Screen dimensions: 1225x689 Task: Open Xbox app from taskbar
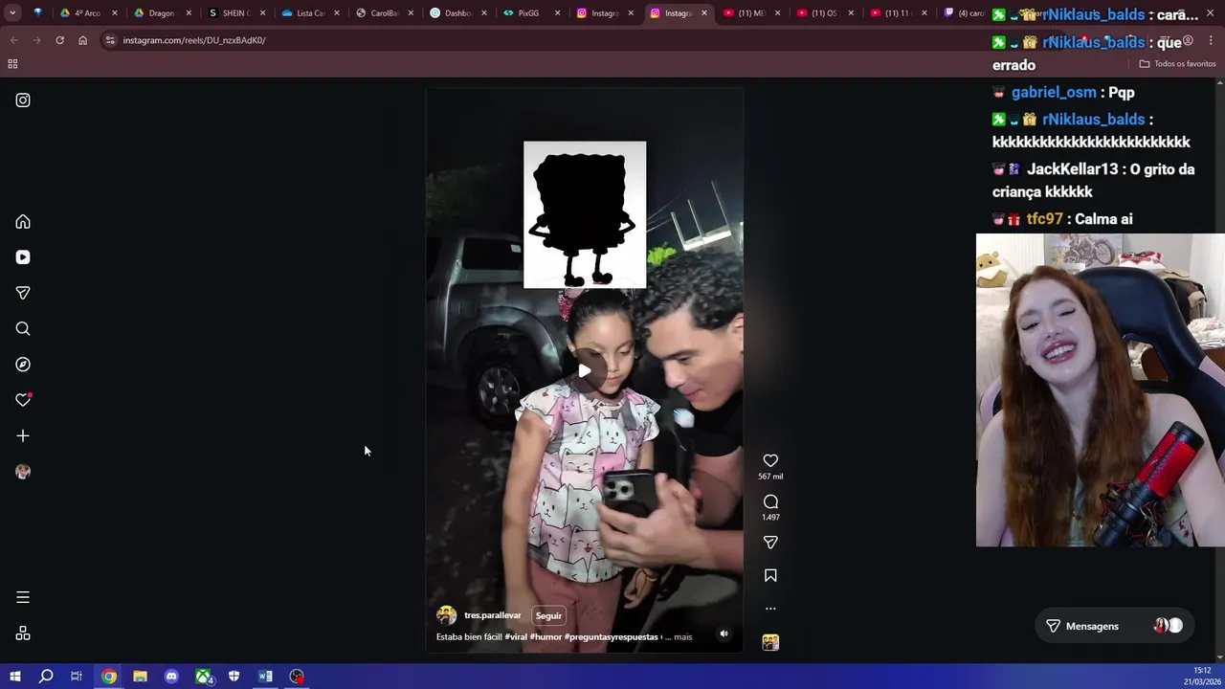pos(203,677)
